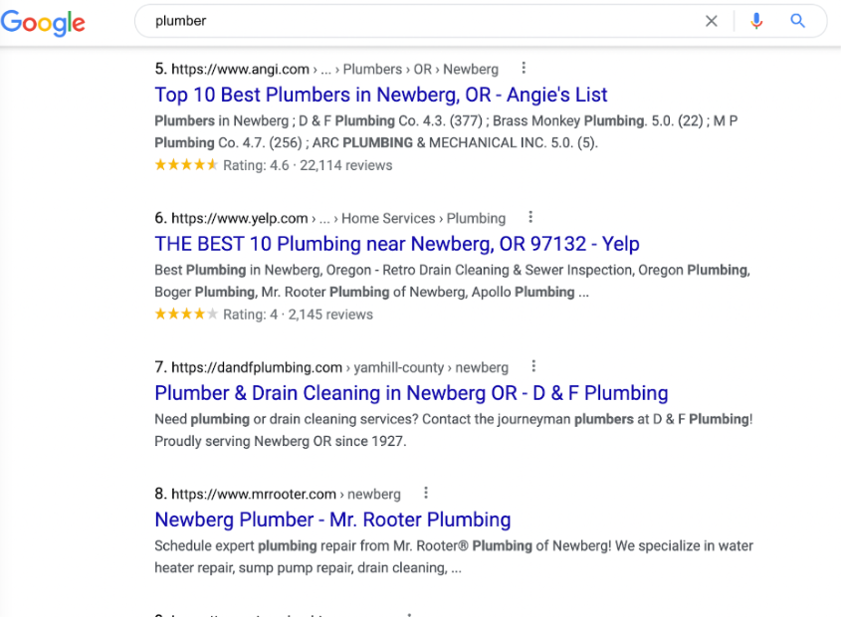Click the Google voice search microphone icon
Screen dimensions: 842x622
pos(757,20)
